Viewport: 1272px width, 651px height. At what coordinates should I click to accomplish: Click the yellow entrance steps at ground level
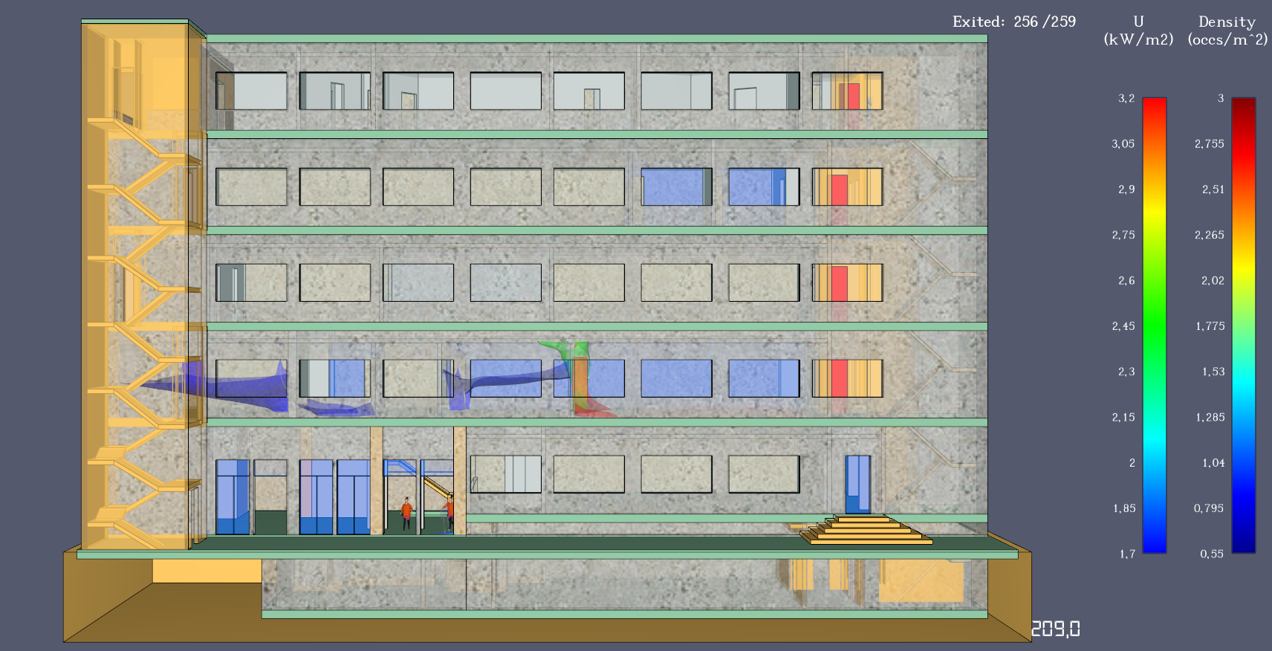(x=866, y=530)
